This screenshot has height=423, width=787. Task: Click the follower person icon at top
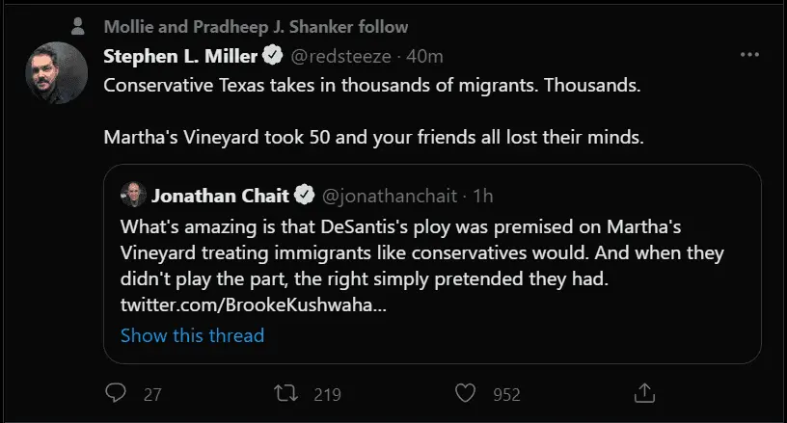78,26
